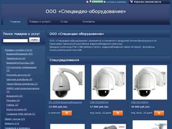Click the thumbs-up rating icon
This screenshot has width=172, height=129.
87,2
